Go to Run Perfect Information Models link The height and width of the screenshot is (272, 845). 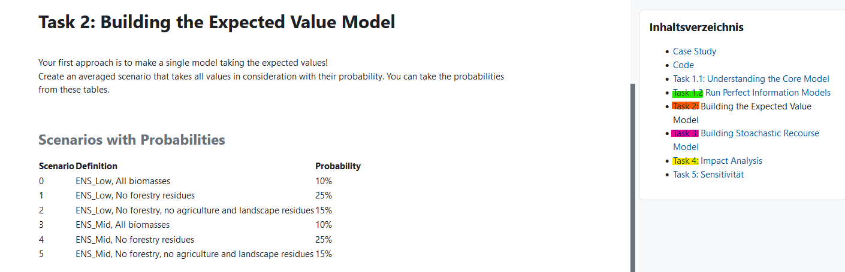(768, 93)
